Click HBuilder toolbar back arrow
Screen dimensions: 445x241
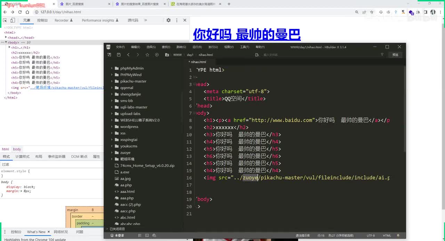tap(128, 55)
